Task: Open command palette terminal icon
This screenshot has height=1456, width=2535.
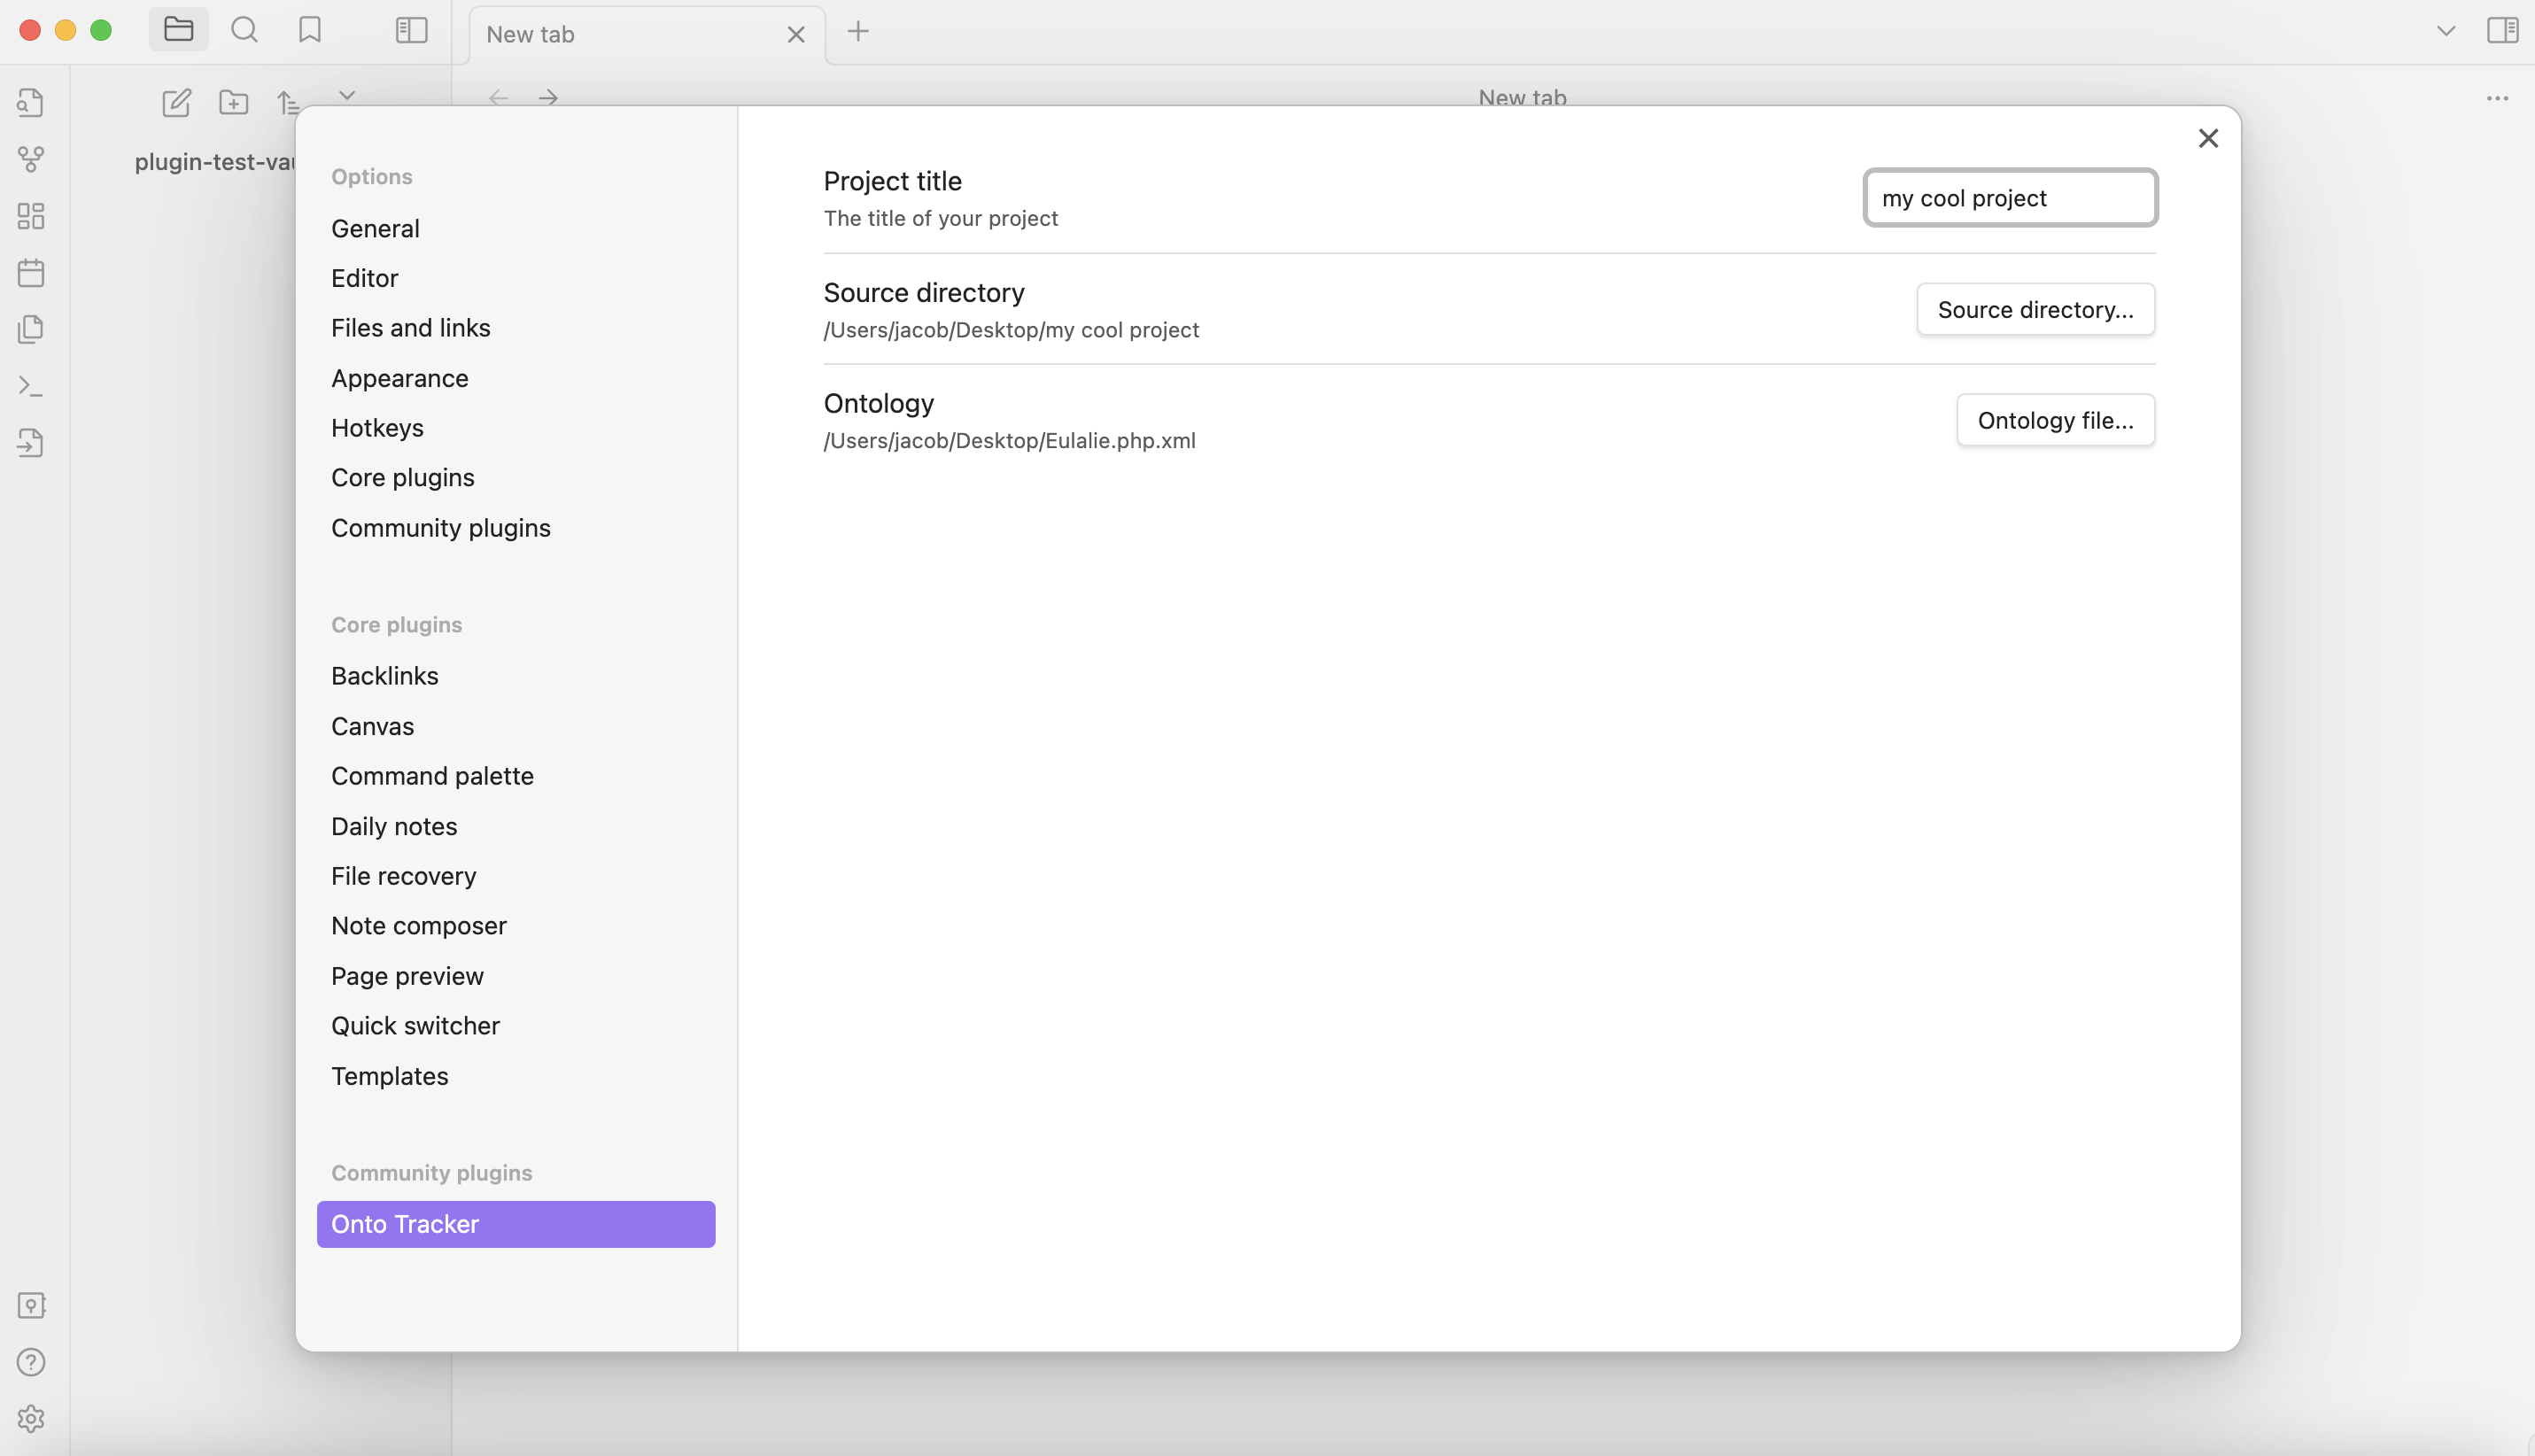Action: pyautogui.click(x=31, y=386)
